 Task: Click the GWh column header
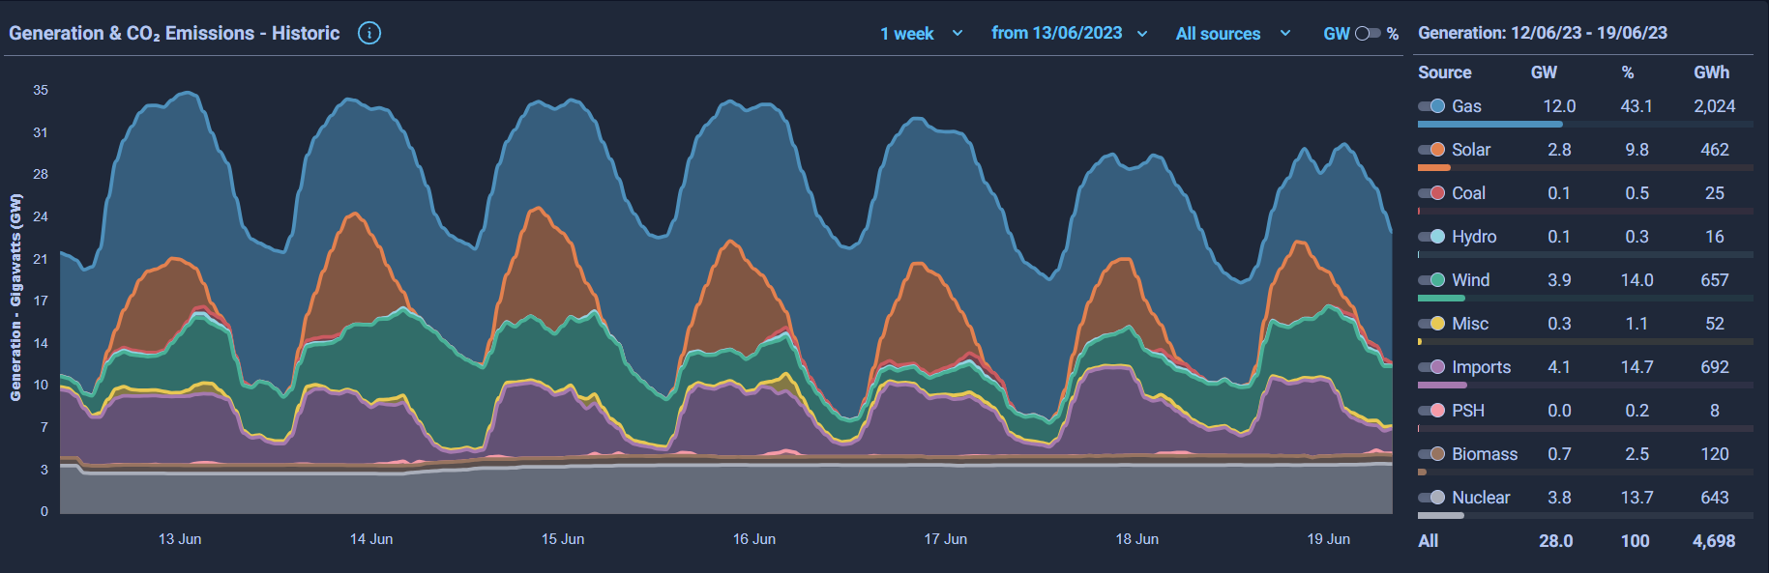(x=1711, y=72)
